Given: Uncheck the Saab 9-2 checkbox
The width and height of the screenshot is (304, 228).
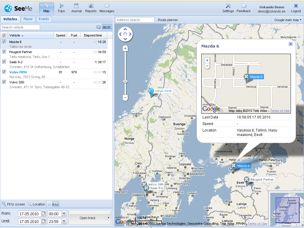Looking at the screenshot, I should 4,62.
